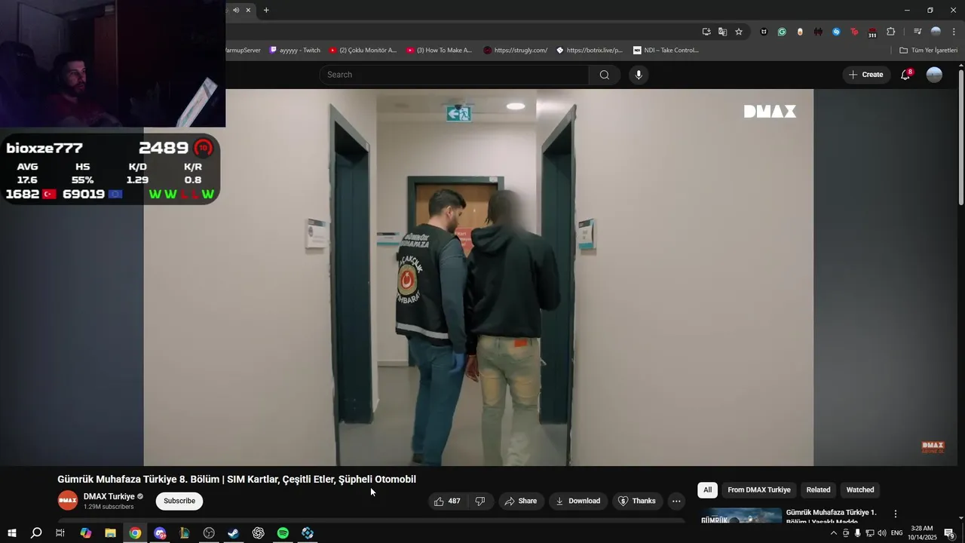This screenshot has width=965, height=543.
Task: Open Task View from taskbar
Action: (x=60, y=533)
